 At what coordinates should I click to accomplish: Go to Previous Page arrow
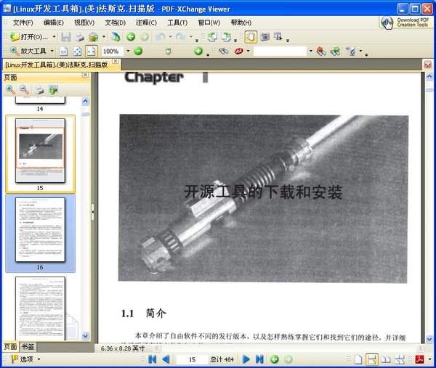tap(166, 359)
